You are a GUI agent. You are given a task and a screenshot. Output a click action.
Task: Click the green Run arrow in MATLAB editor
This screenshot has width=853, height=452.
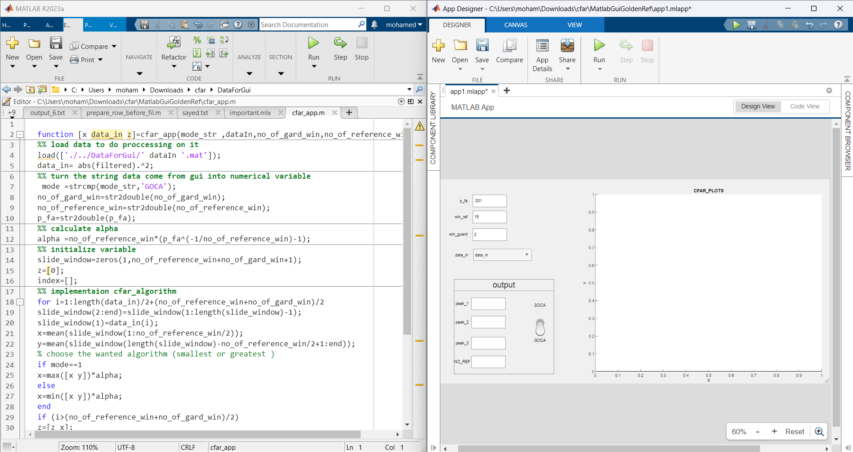(314, 43)
